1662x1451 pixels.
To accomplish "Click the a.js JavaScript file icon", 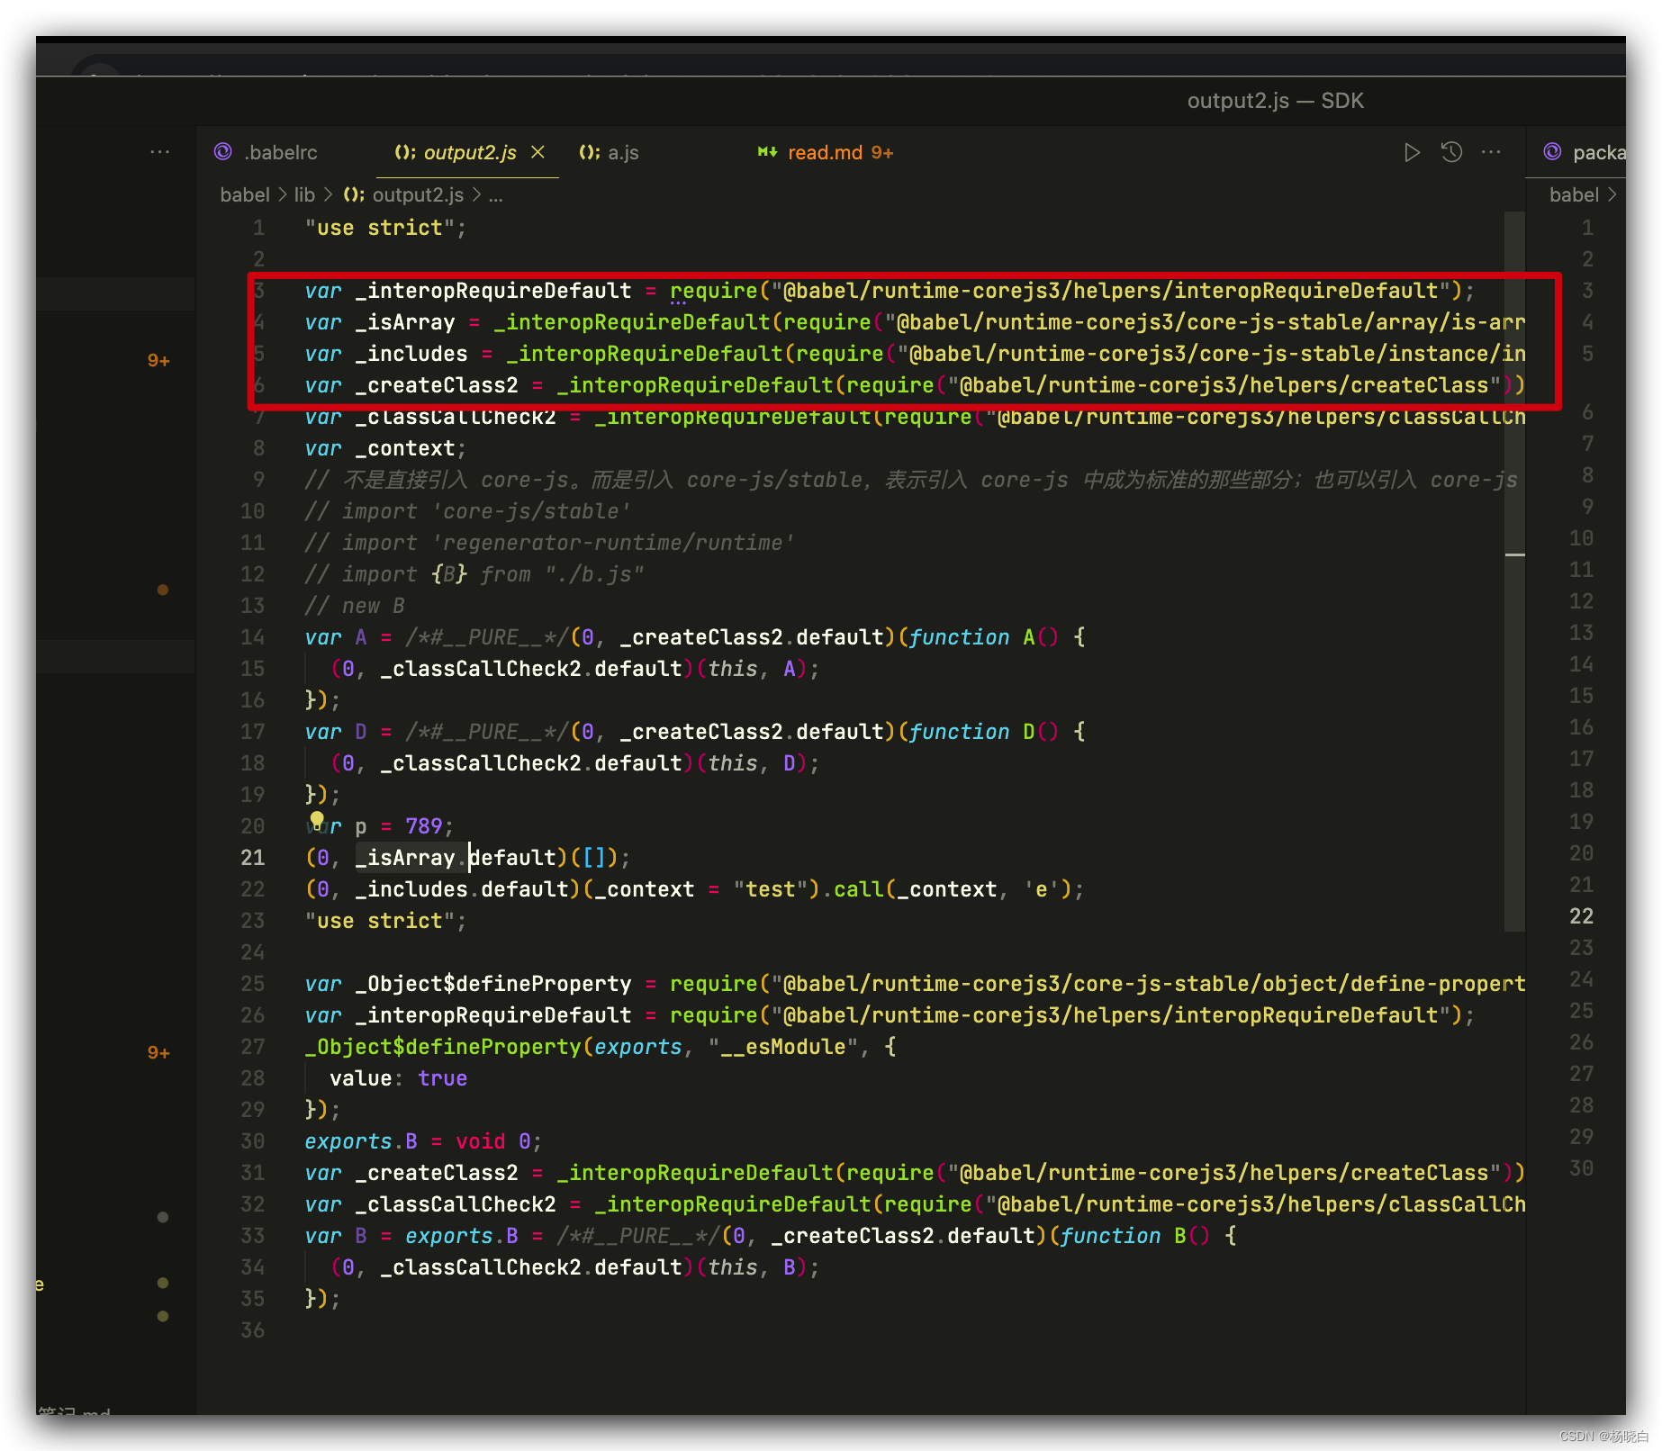I will pyautogui.click(x=589, y=152).
